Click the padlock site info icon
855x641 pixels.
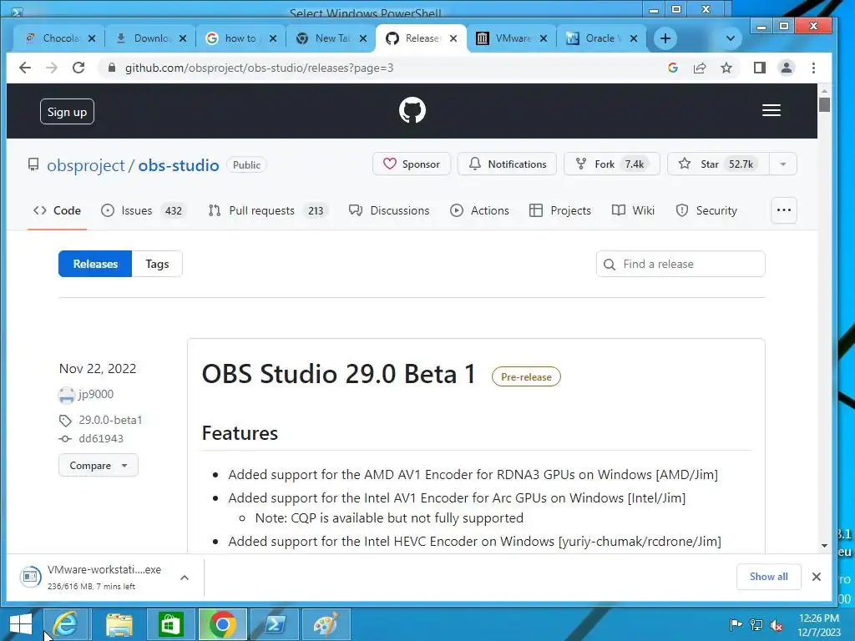coord(112,68)
